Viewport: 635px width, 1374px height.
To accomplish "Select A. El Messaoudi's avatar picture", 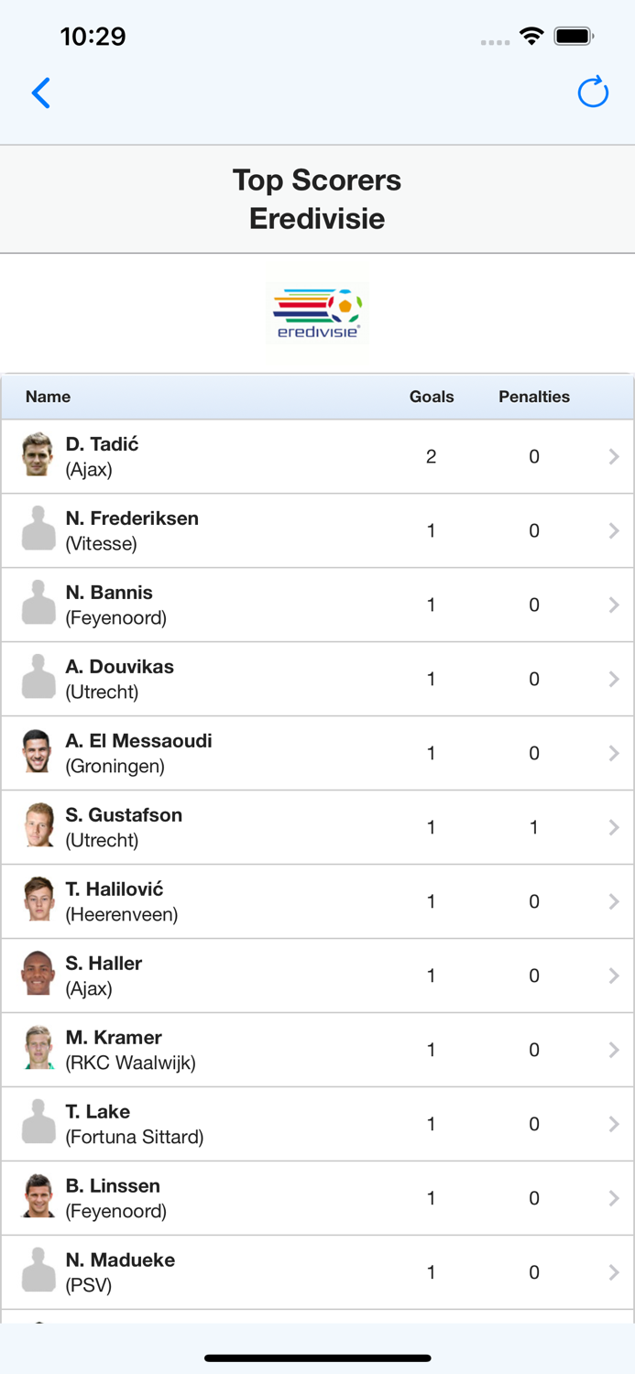I will coord(38,752).
